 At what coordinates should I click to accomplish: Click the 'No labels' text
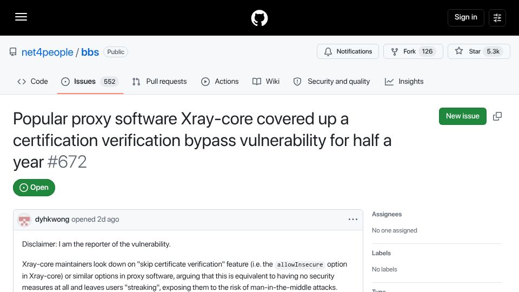pyautogui.click(x=384, y=269)
